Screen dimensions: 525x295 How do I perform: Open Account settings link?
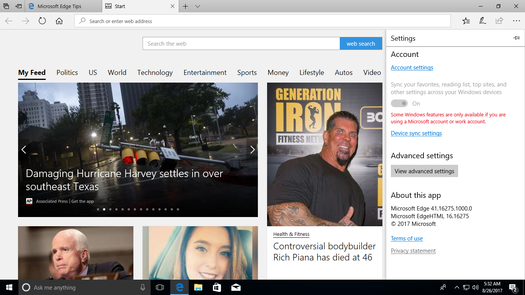click(412, 68)
